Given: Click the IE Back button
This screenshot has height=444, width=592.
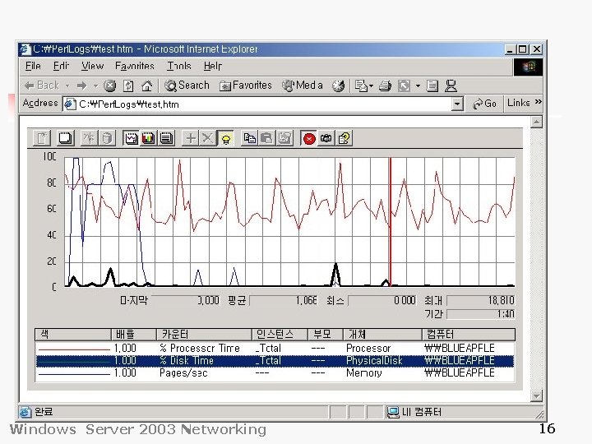Looking at the screenshot, I should click(x=42, y=86).
